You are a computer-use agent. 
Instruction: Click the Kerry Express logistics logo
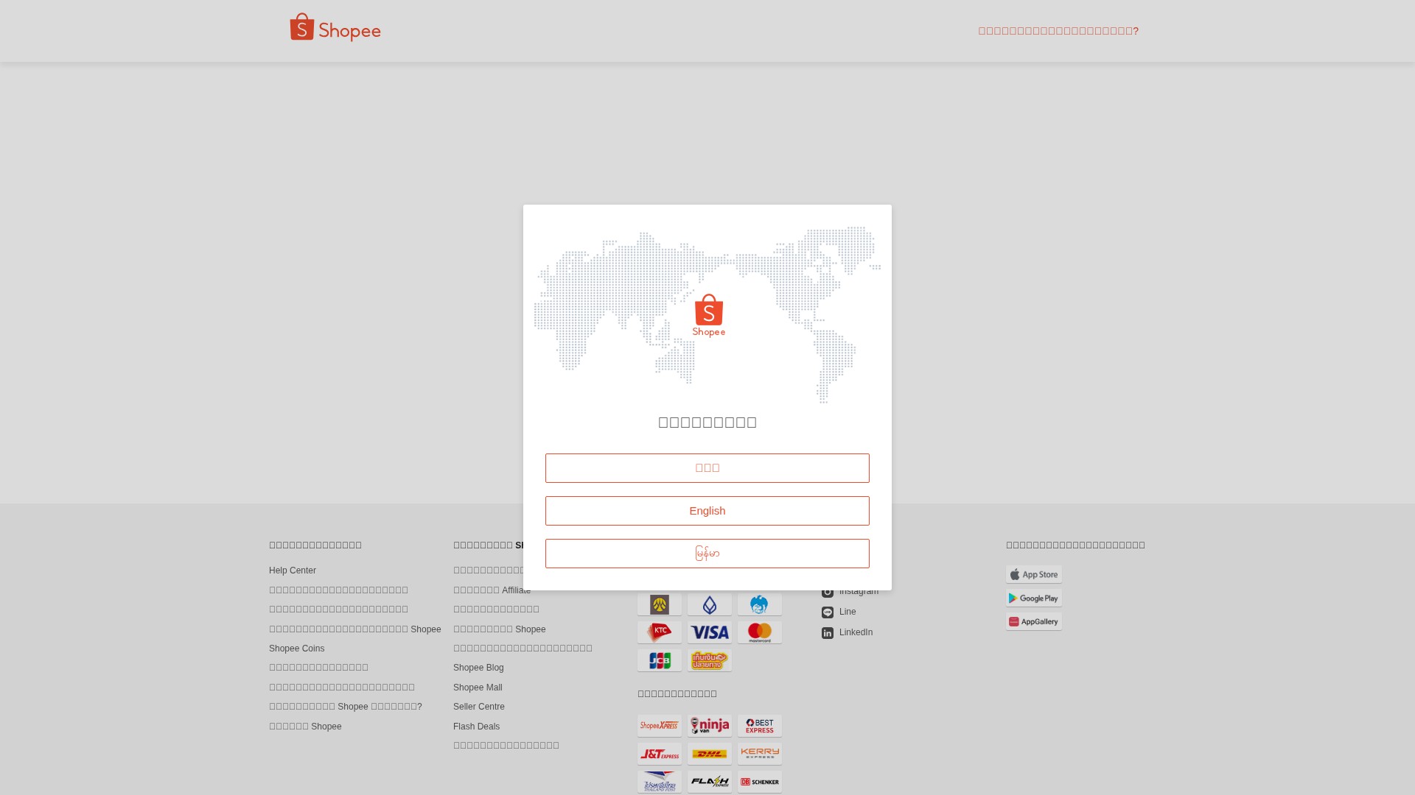click(760, 754)
